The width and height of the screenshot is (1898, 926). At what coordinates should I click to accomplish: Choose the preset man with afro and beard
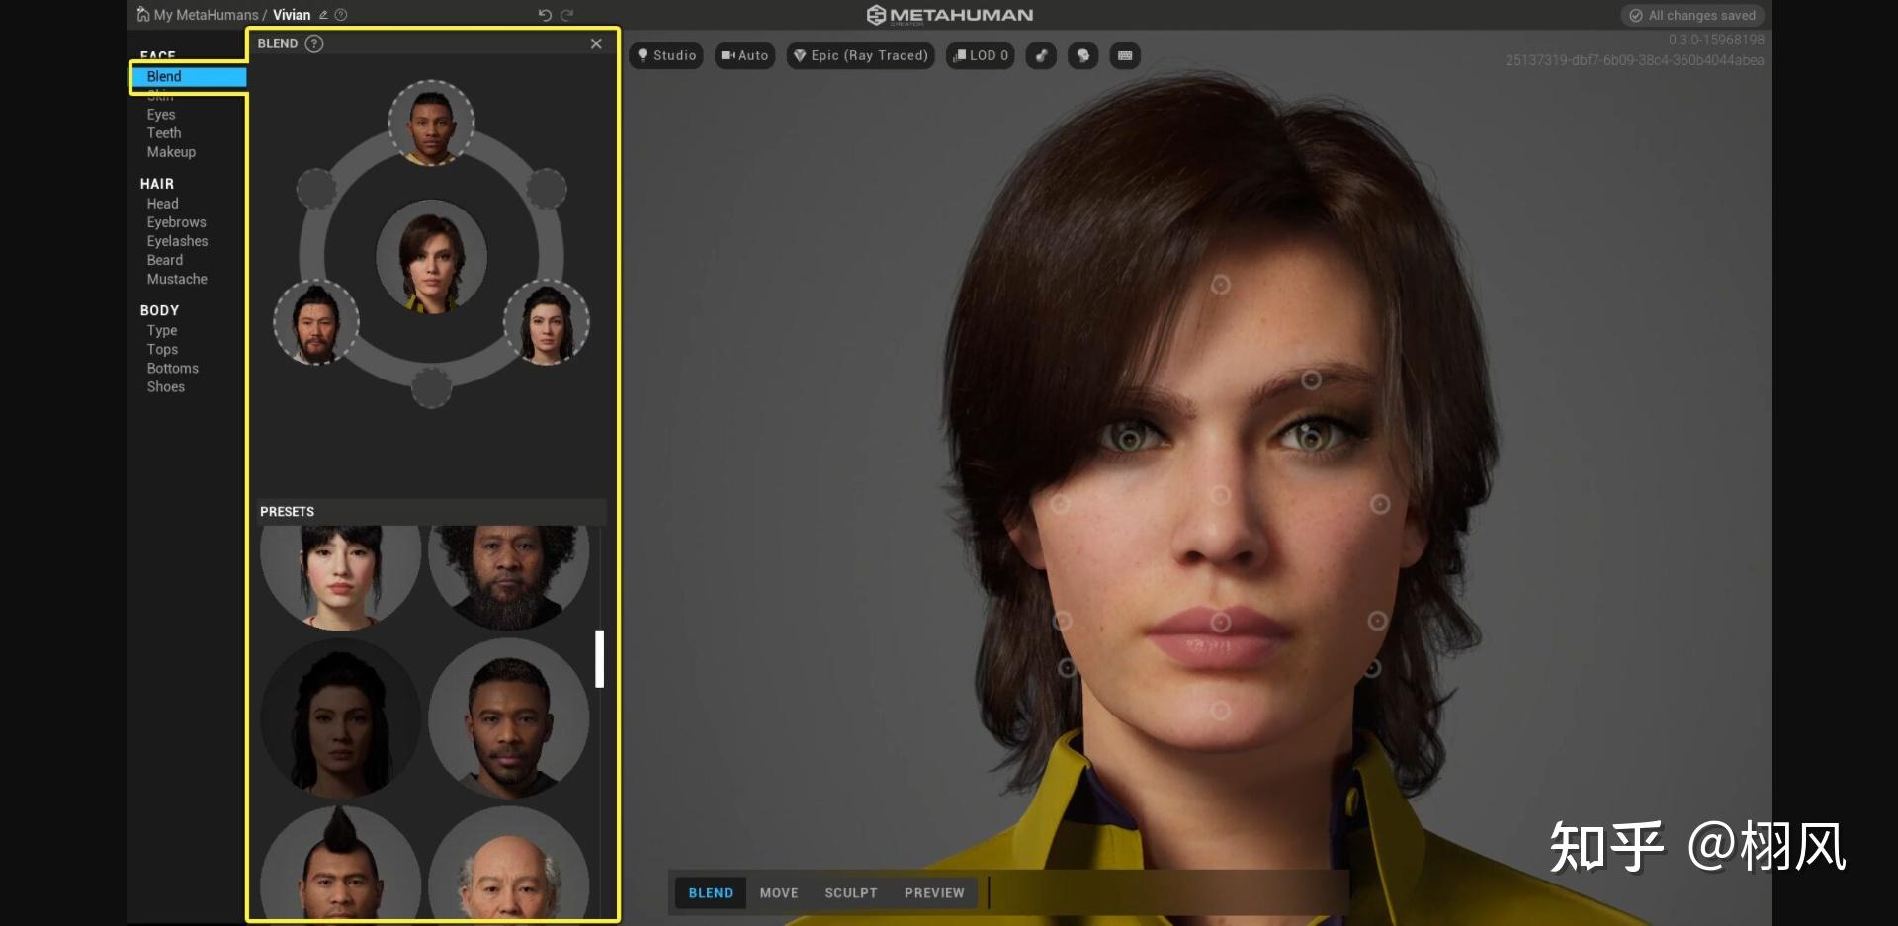509,578
